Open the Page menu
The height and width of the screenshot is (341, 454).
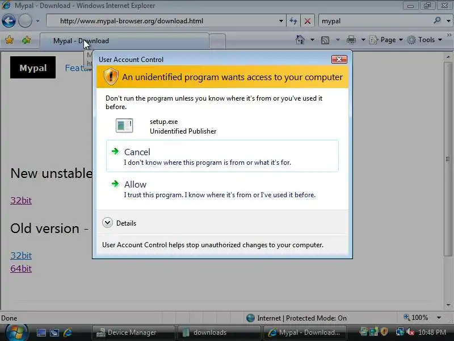(x=386, y=40)
